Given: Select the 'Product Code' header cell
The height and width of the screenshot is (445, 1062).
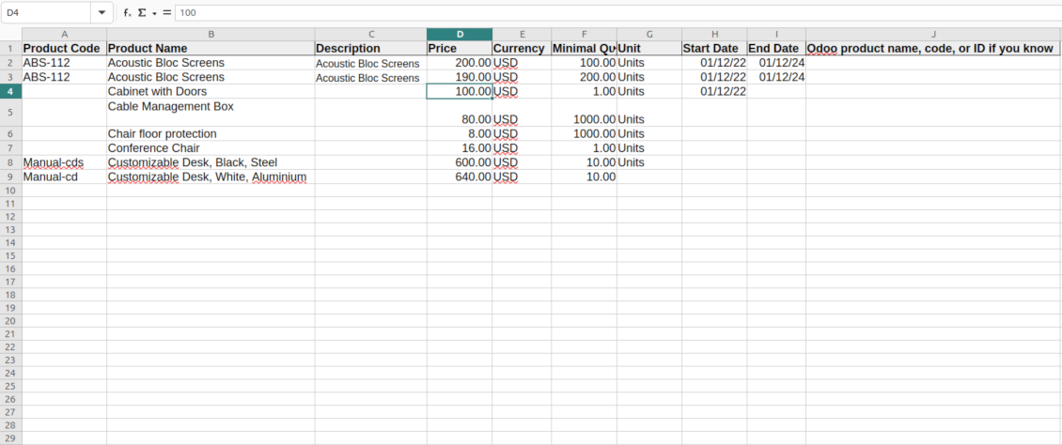Looking at the screenshot, I should 64,49.
